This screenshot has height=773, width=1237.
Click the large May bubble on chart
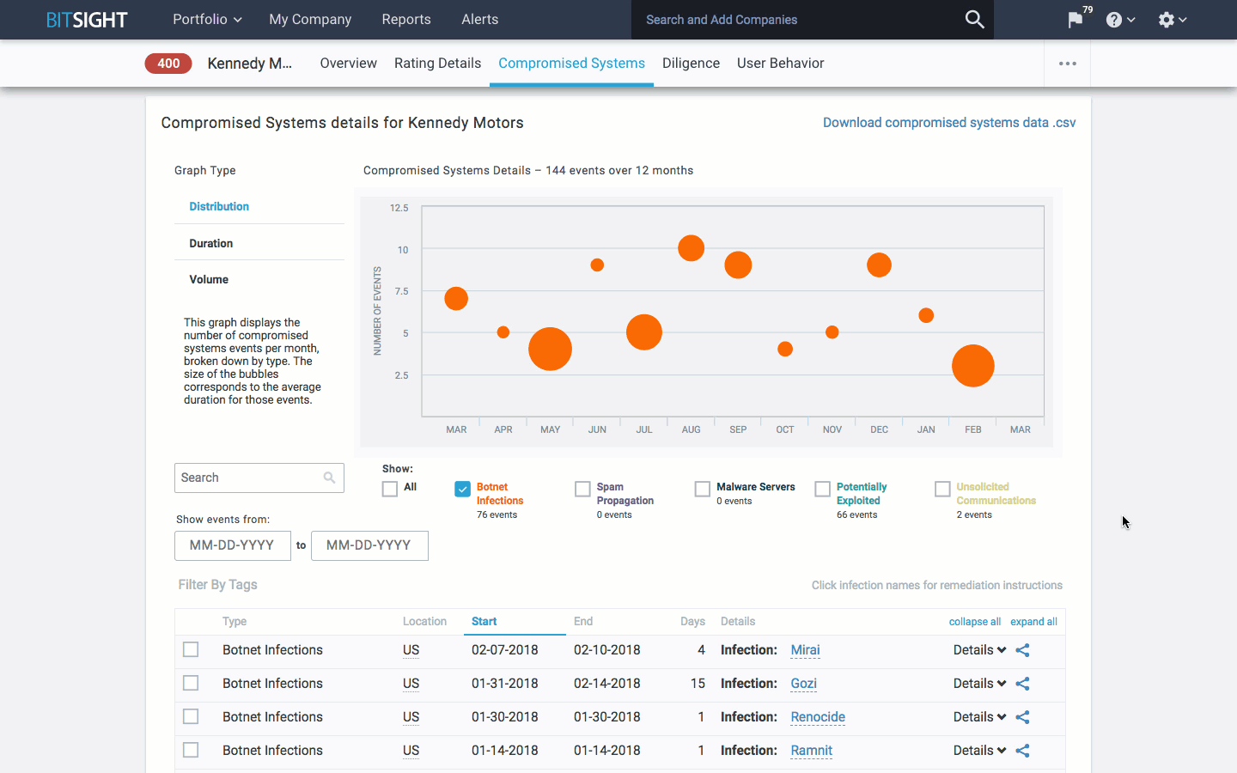(x=550, y=349)
